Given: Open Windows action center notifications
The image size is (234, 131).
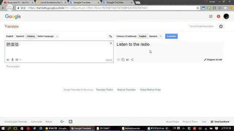Looking at the screenshot, I should point(216,128).
